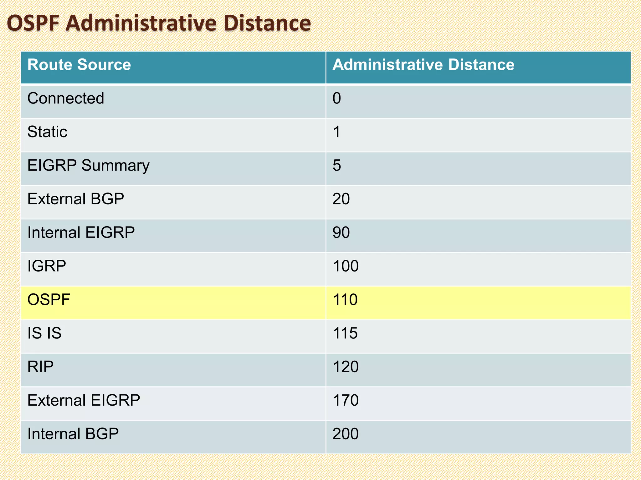
Task: Select the "IS IS" route source cell
Action: (173, 337)
